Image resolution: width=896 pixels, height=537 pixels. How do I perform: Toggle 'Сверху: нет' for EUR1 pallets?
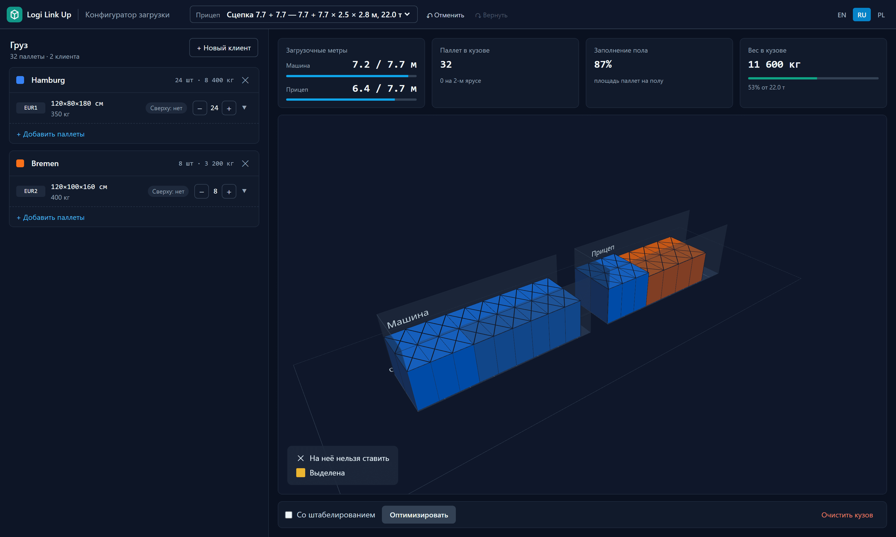click(x=166, y=108)
